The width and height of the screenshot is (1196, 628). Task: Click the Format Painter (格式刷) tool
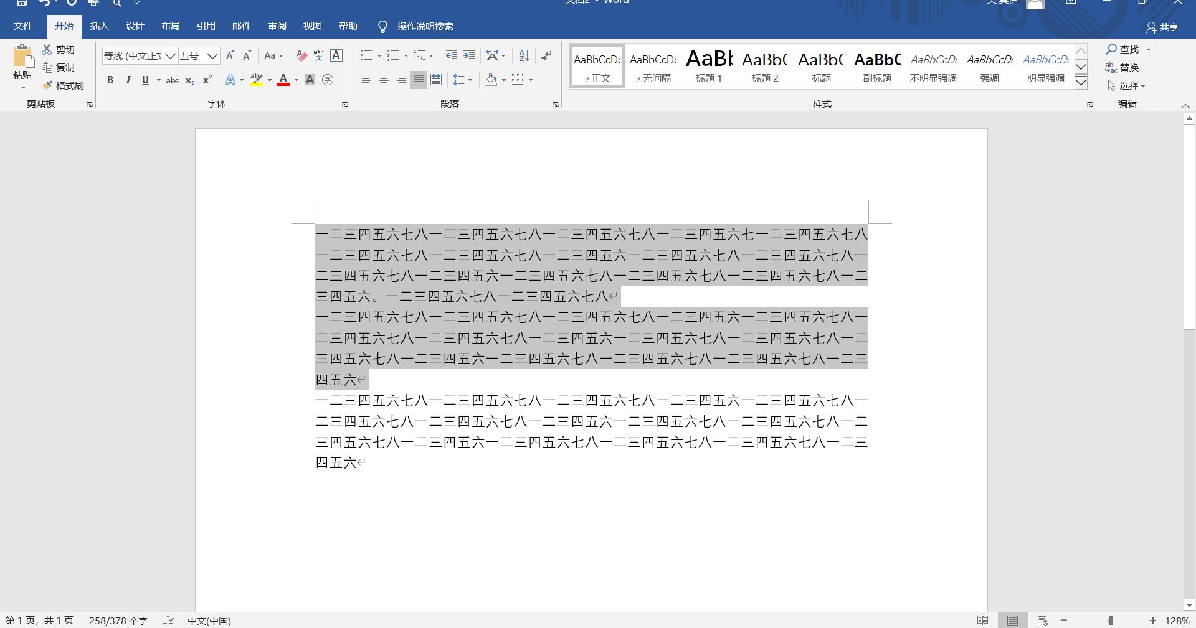64,85
